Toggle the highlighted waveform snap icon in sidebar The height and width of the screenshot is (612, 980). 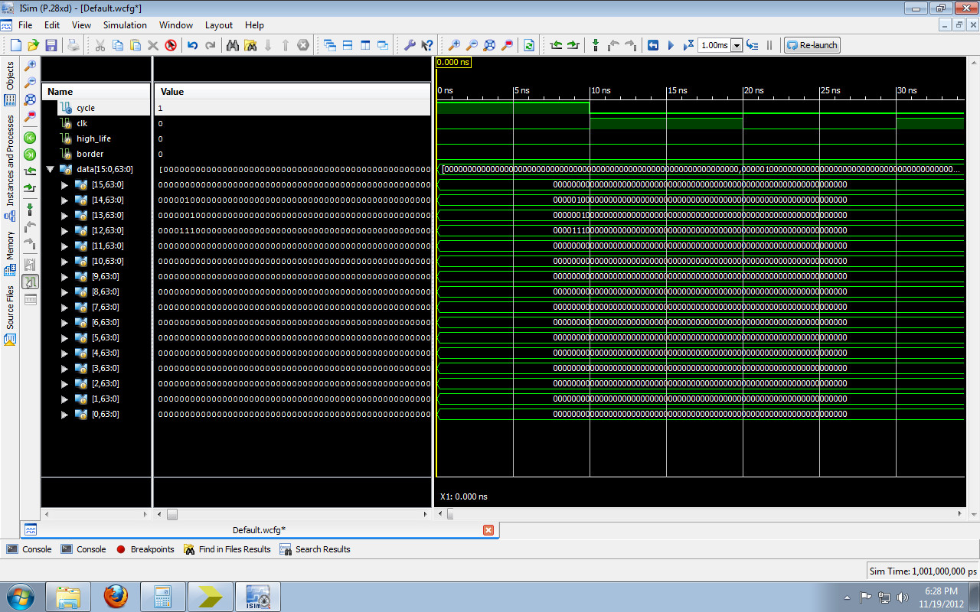coord(31,282)
